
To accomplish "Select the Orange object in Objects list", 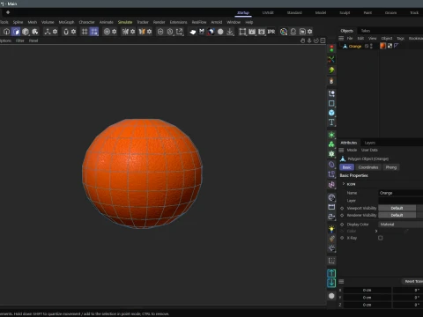I will 355,47.
